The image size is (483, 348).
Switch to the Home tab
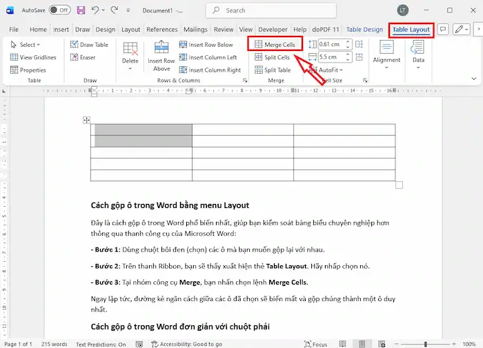click(x=38, y=30)
